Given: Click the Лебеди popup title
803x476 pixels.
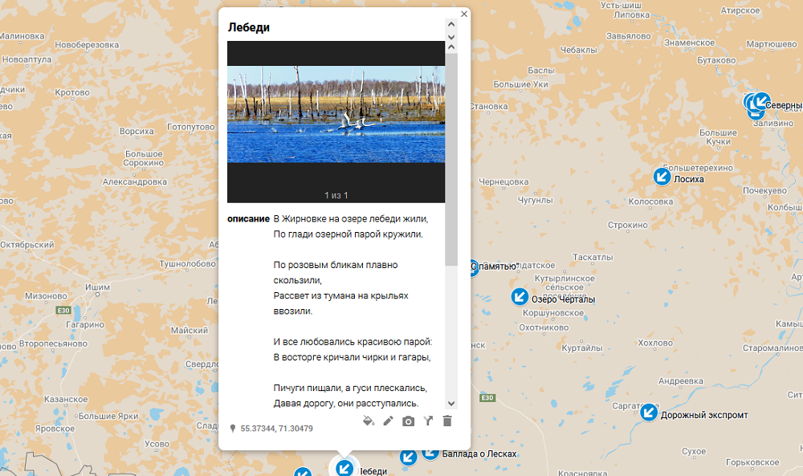Looking at the screenshot, I should pos(249,27).
